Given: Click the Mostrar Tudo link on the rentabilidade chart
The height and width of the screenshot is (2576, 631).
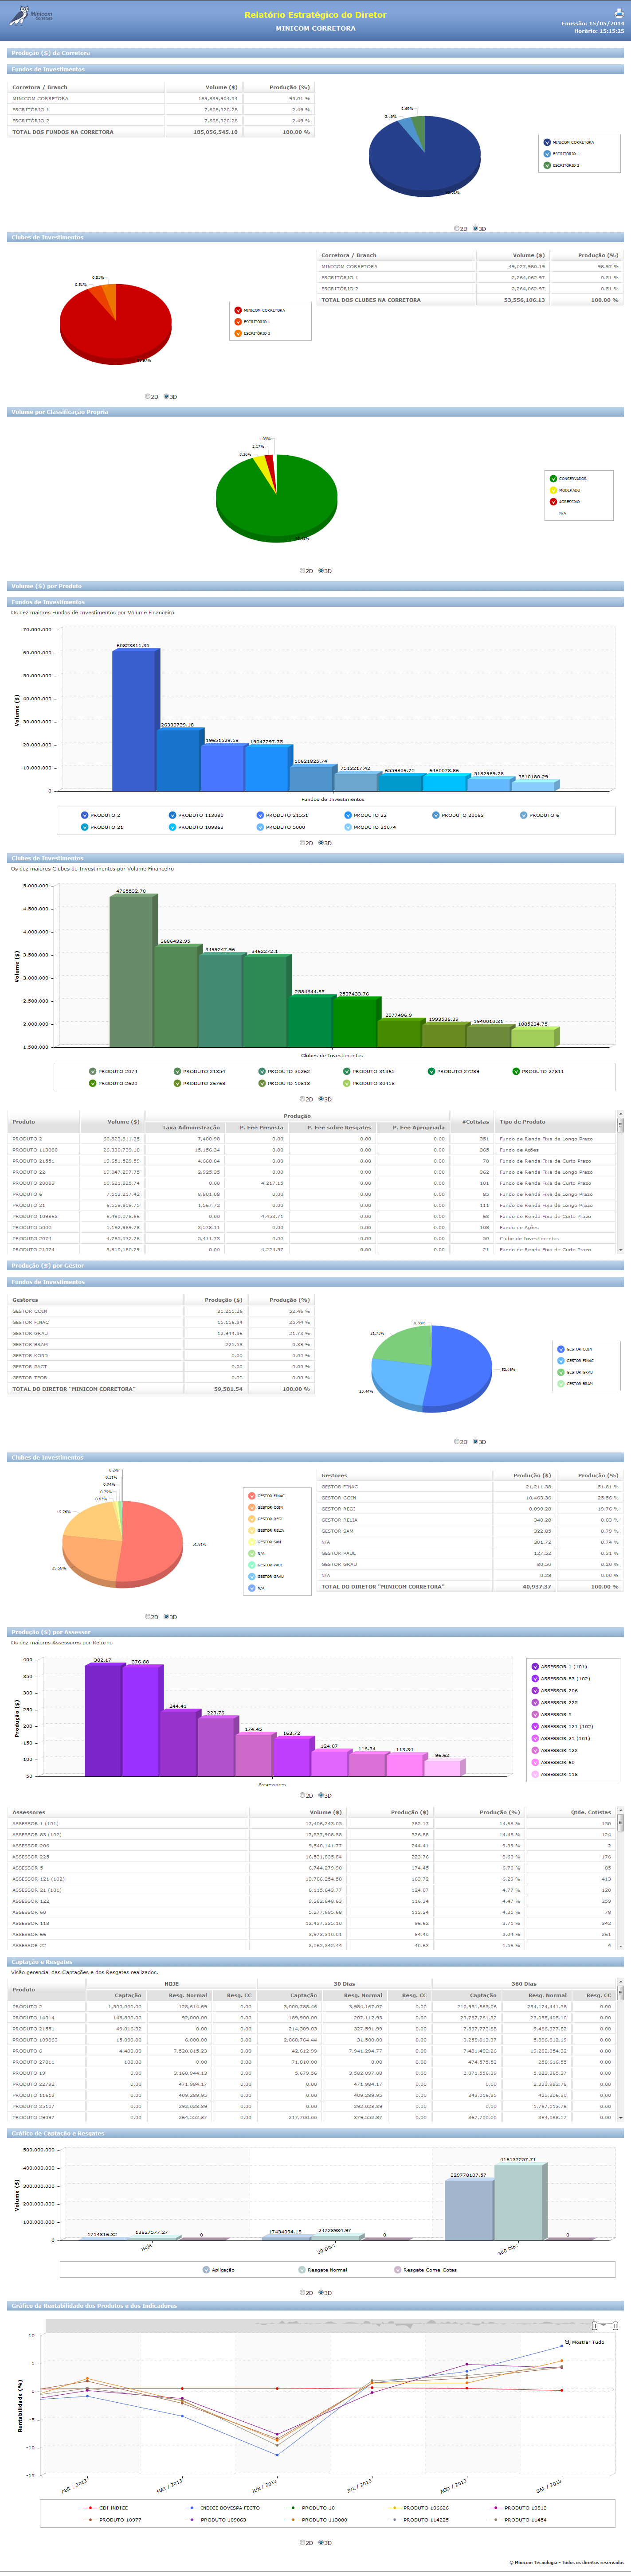Looking at the screenshot, I should pos(588,2342).
